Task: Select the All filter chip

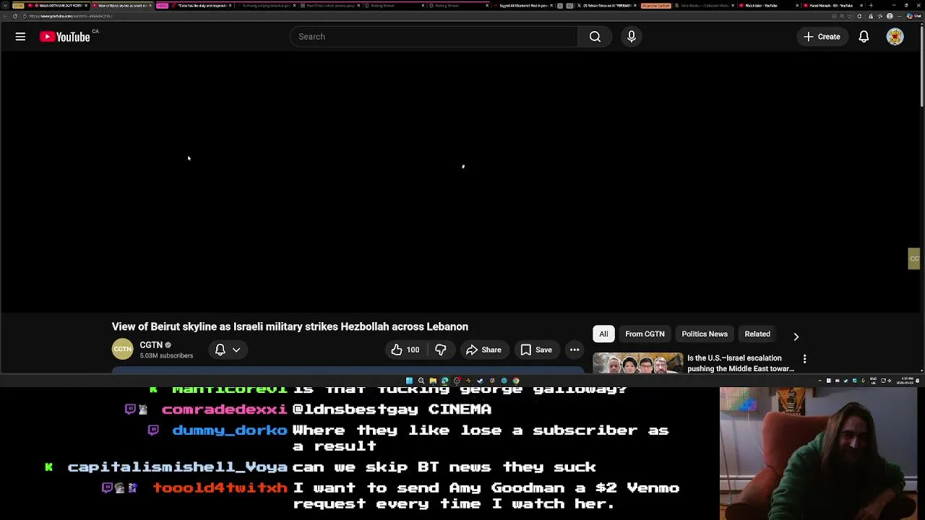Action: pos(603,334)
